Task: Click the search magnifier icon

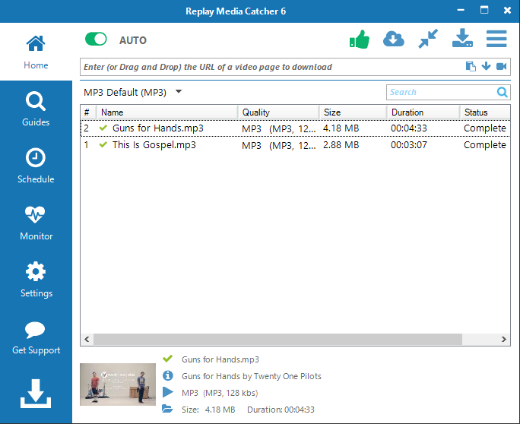Action: (503, 93)
